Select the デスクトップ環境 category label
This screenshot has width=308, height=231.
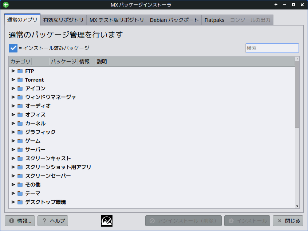[46, 202]
